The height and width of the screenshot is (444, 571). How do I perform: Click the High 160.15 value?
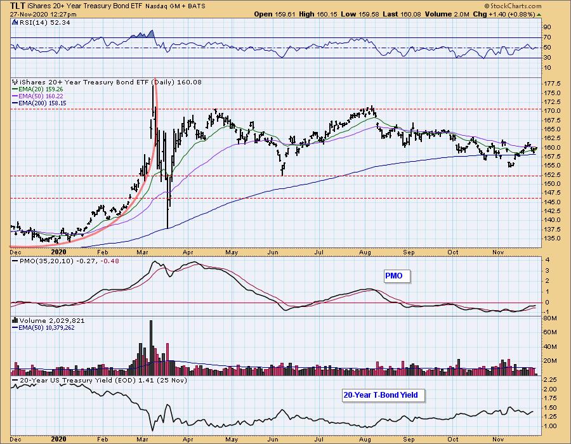tap(318, 14)
